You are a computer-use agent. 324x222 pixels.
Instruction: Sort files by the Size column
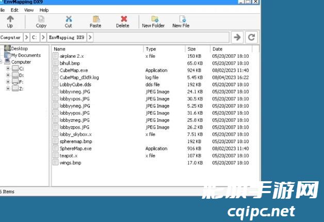click(196, 49)
